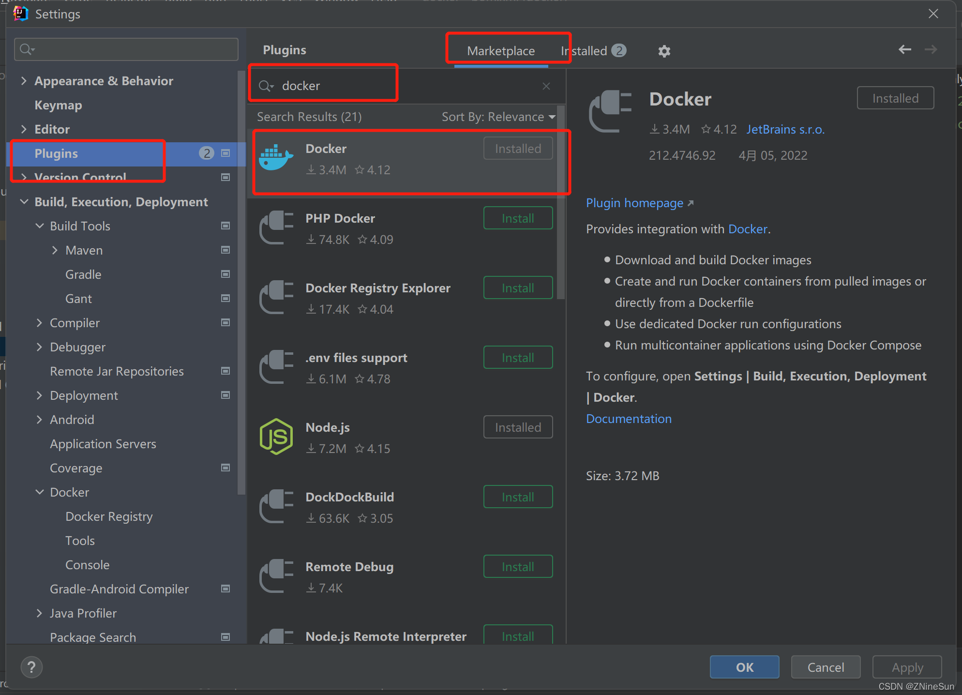Click the Node.js plugin logo icon

[276, 437]
